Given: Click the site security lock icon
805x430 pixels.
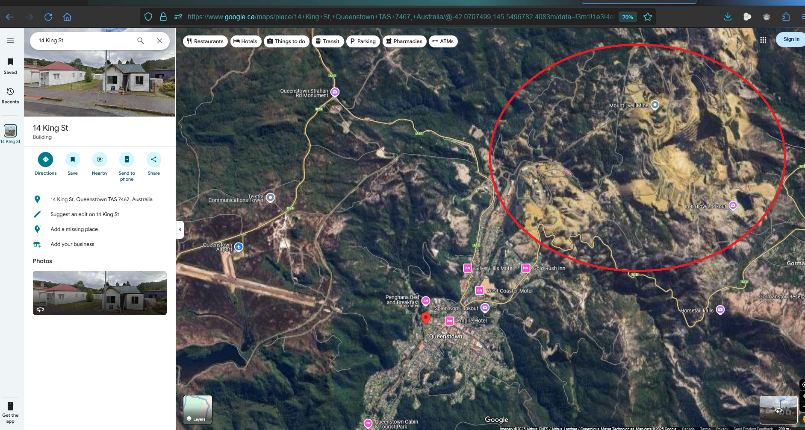Looking at the screenshot, I should point(163,17).
